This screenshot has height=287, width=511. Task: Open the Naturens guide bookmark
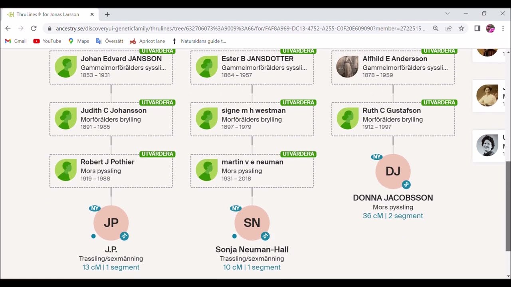coord(199,41)
